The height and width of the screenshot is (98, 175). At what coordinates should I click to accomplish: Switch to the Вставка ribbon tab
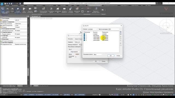(22, 5)
